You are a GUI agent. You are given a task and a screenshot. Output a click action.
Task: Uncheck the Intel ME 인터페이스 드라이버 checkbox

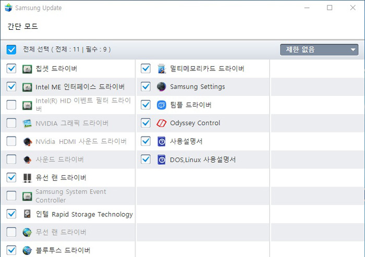point(11,87)
